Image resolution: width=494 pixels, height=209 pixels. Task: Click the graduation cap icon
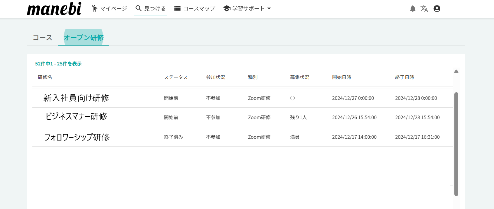click(x=227, y=8)
